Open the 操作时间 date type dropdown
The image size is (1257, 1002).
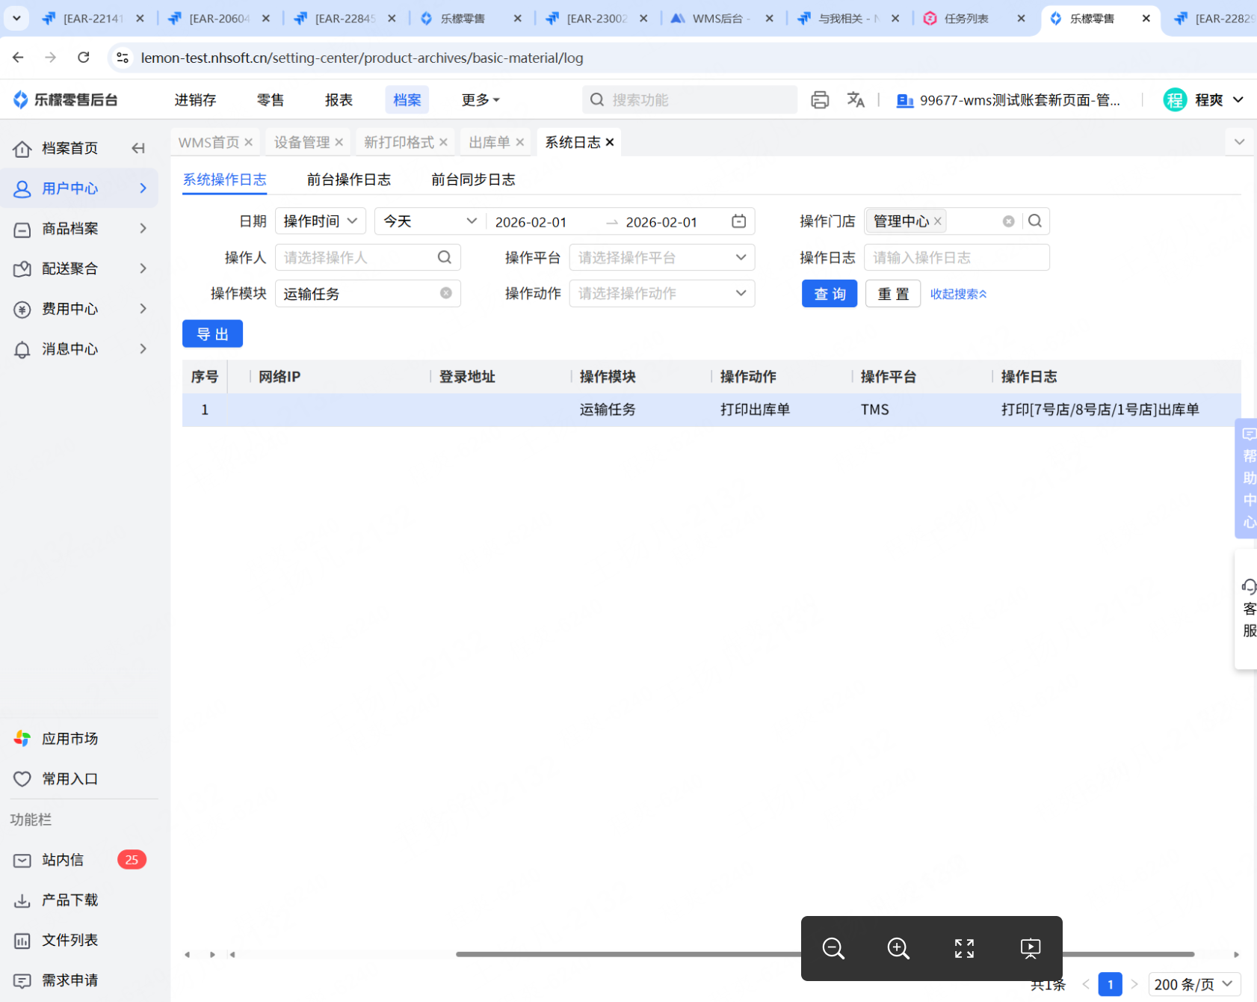[320, 221]
